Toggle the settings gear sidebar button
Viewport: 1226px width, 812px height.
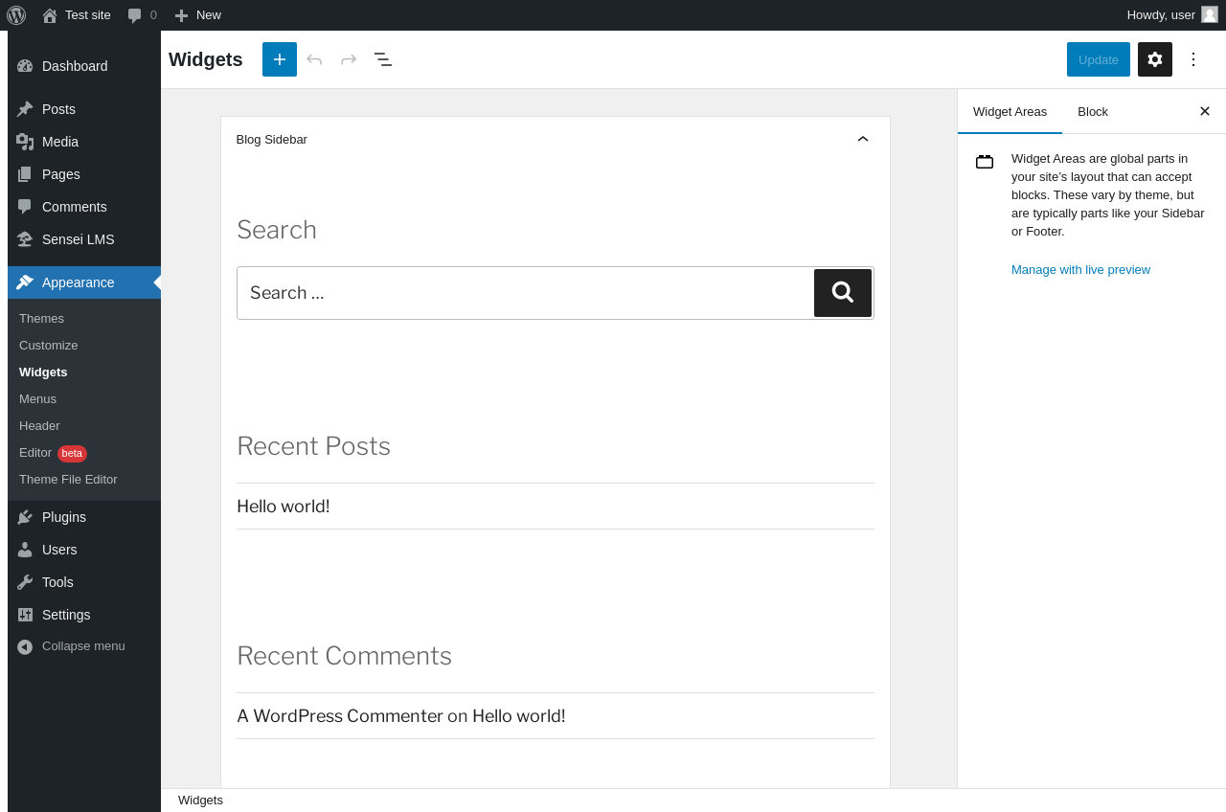[1155, 59]
